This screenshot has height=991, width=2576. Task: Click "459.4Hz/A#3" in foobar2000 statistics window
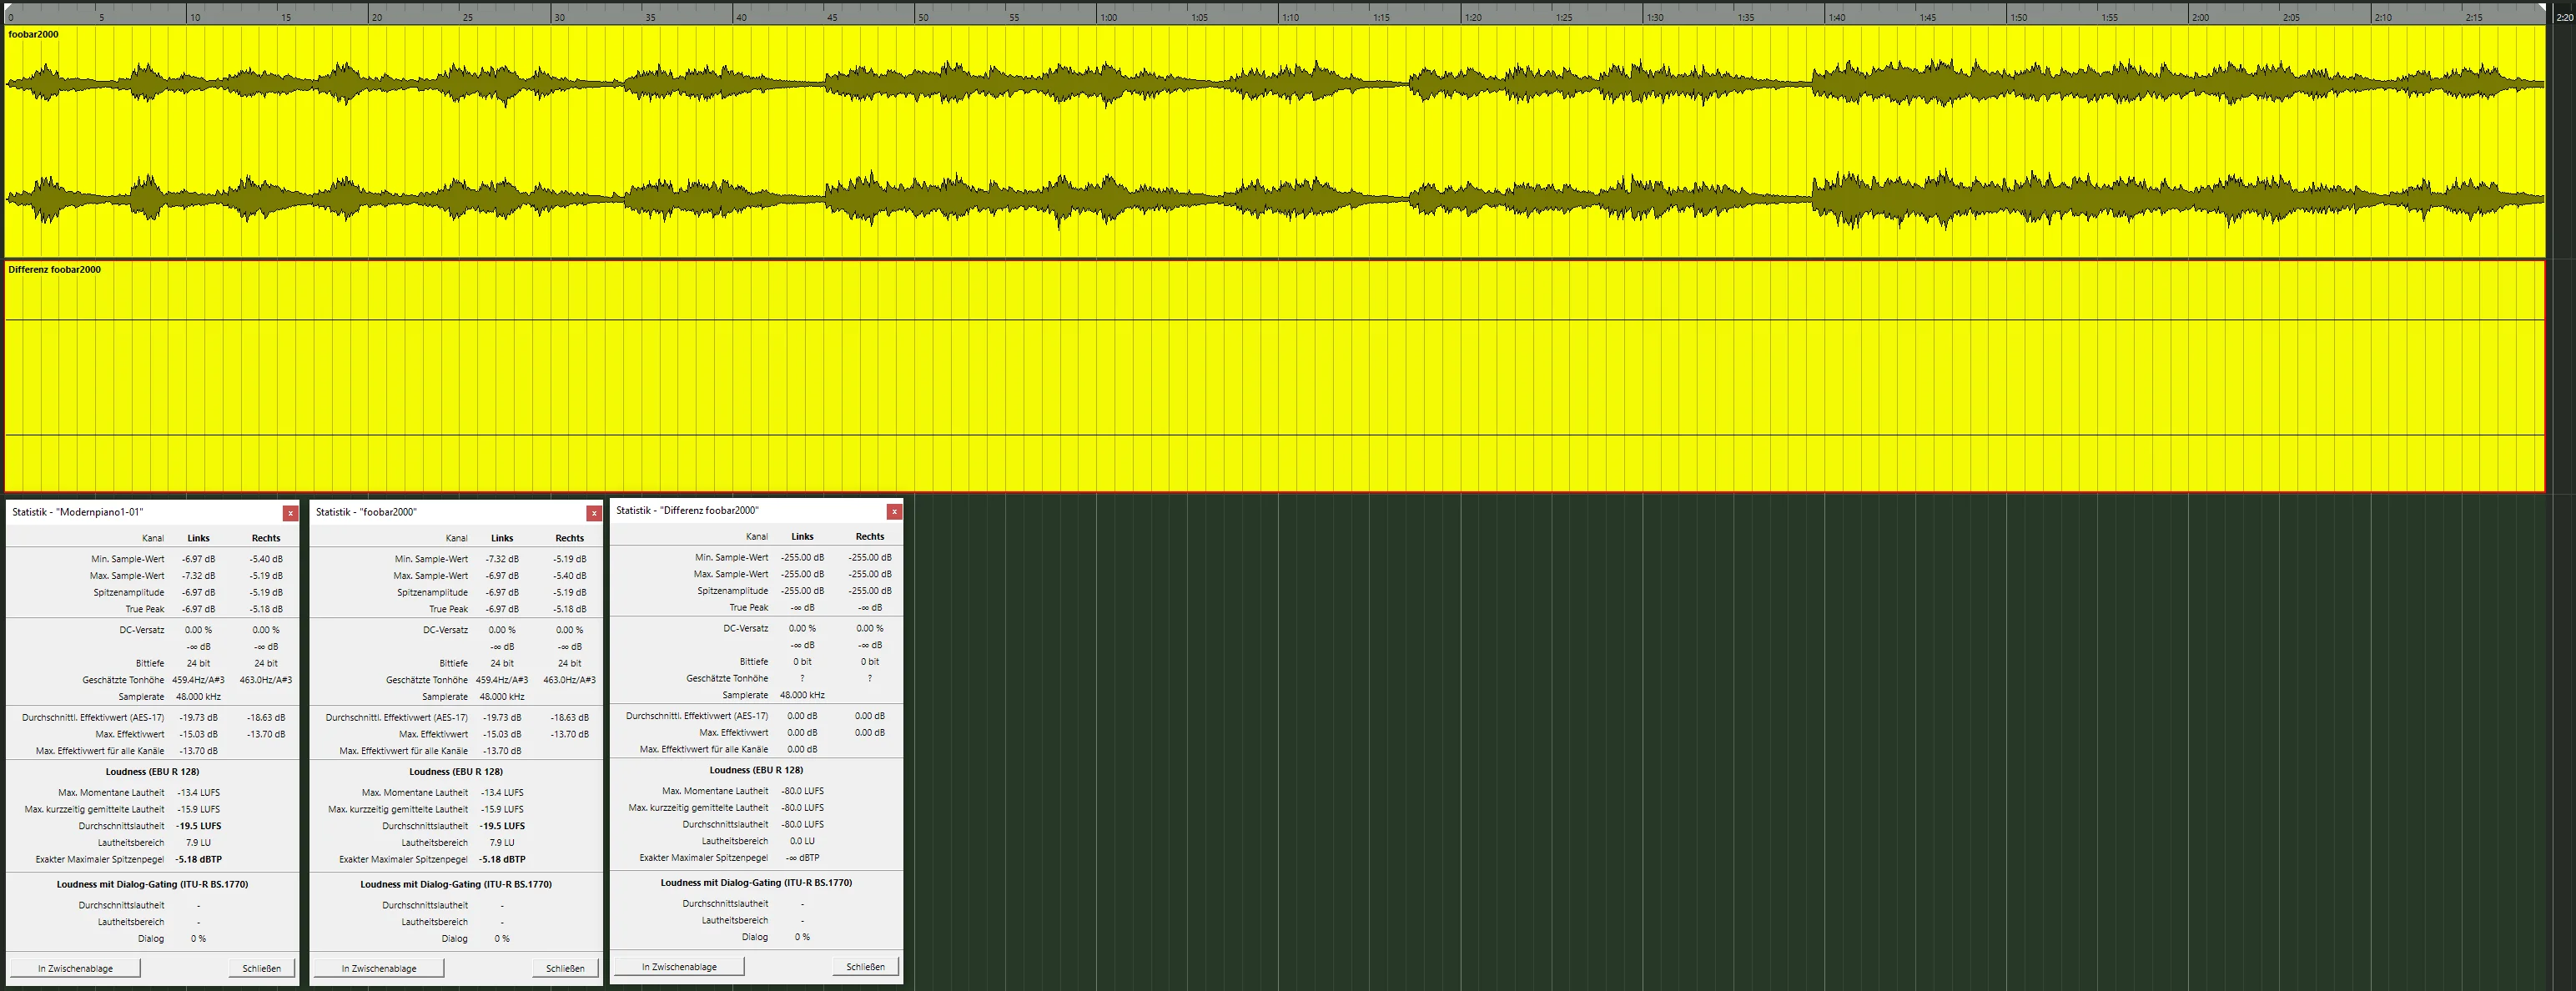(502, 680)
